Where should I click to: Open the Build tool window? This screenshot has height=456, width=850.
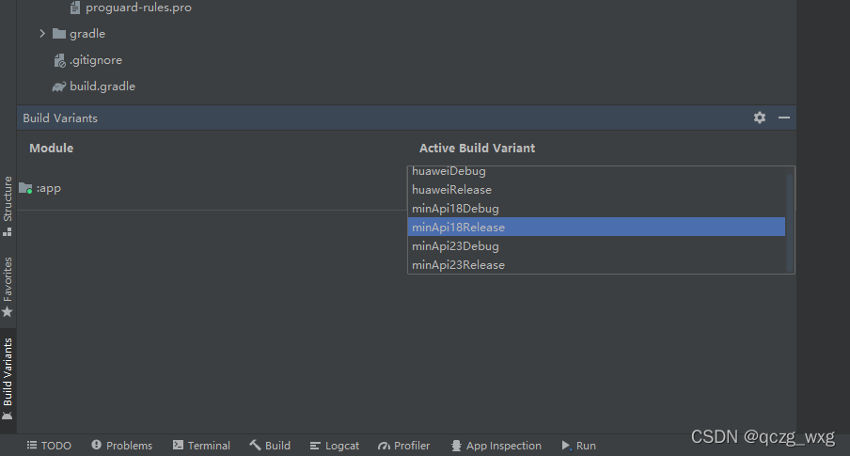(x=270, y=446)
